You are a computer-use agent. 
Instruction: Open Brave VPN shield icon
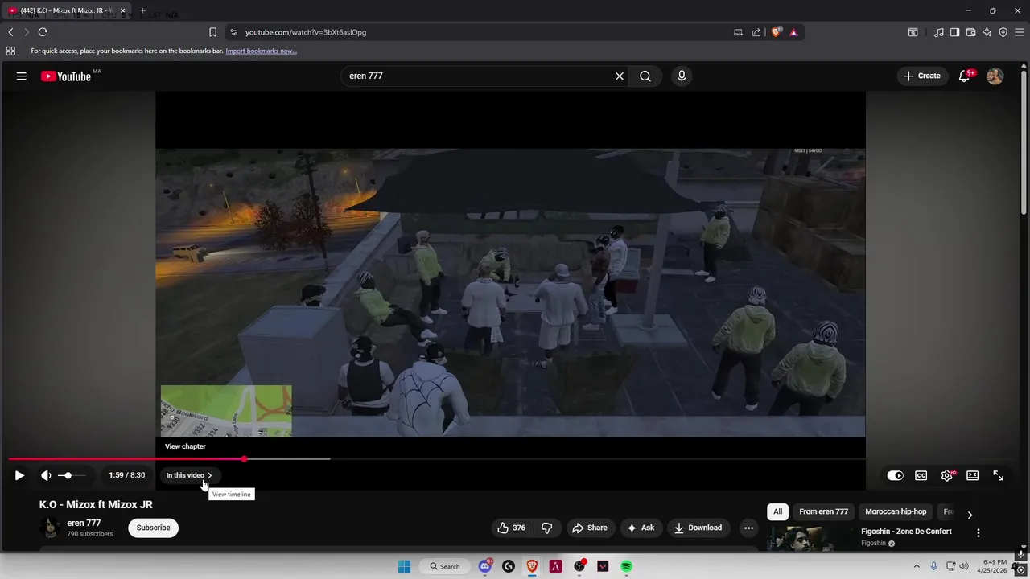(x=1003, y=32)
